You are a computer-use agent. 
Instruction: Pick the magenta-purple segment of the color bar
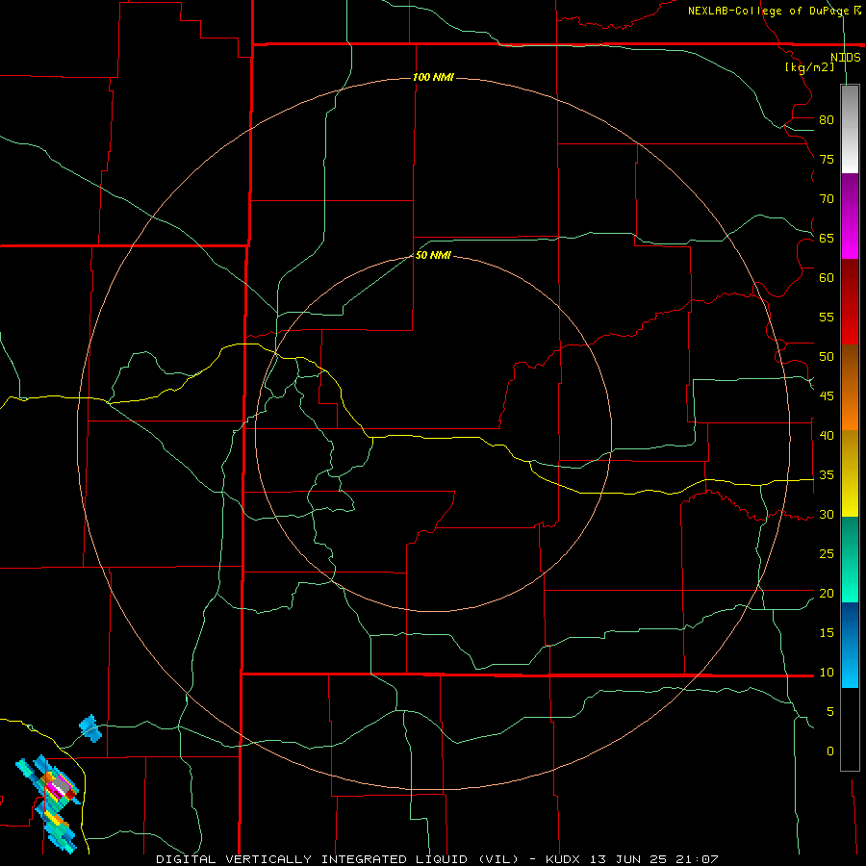[850, 216]
